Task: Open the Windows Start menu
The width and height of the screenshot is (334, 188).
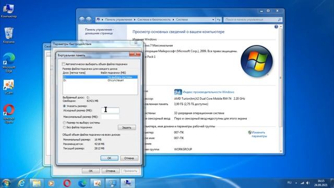Action: click(6, 183)
